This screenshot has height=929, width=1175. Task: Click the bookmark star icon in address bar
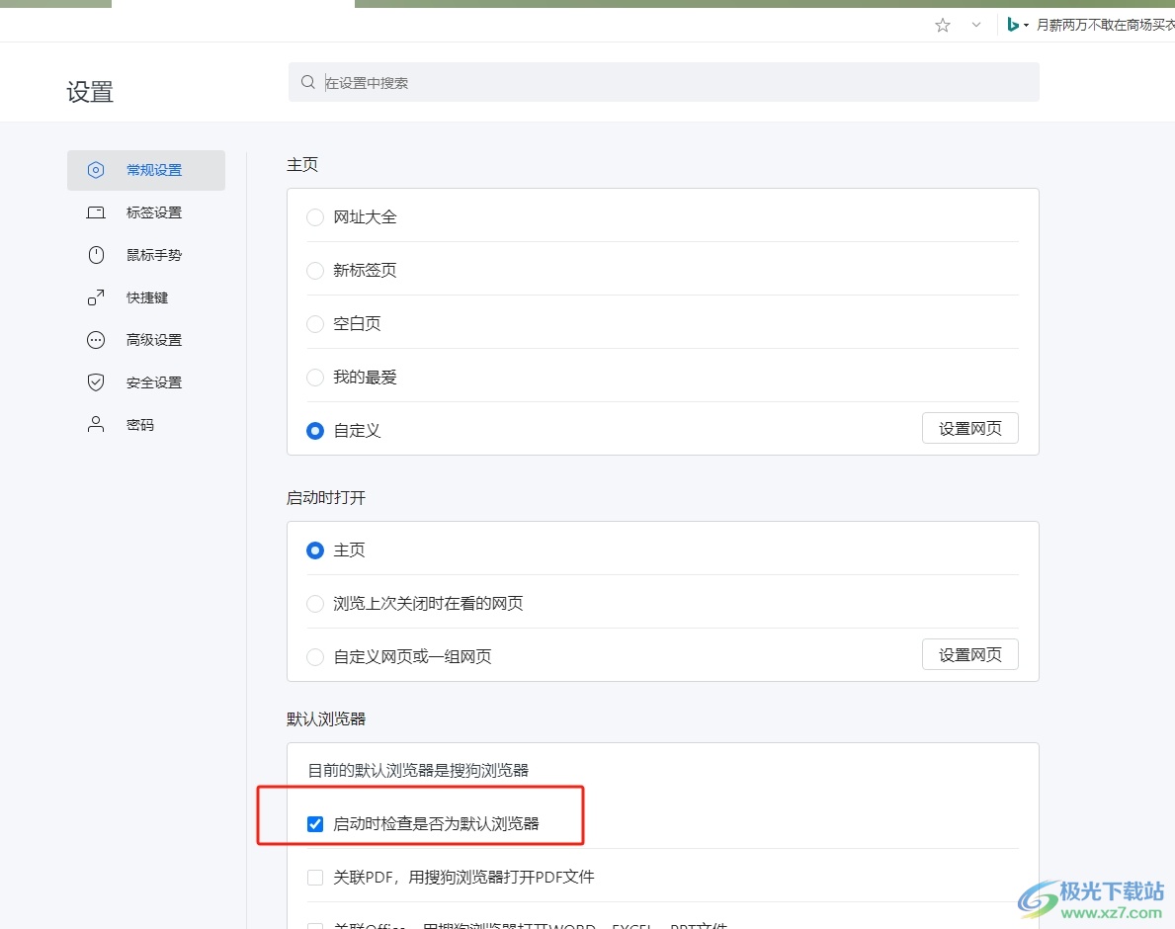pos(943,26)
